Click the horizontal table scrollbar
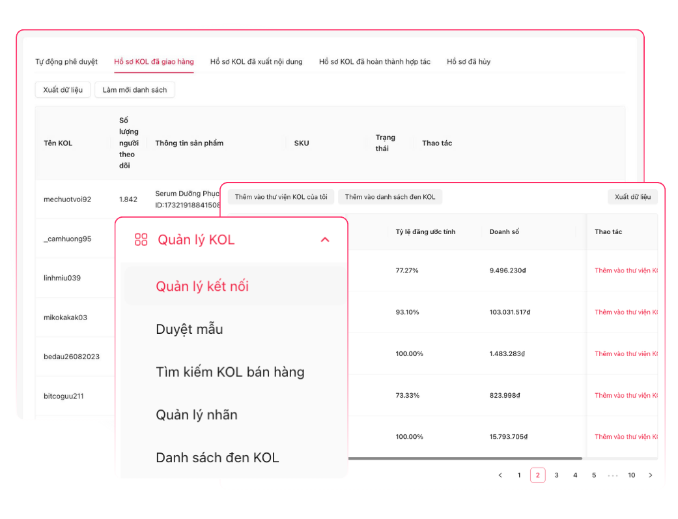The image size is (678, 519). pos(465,458)
